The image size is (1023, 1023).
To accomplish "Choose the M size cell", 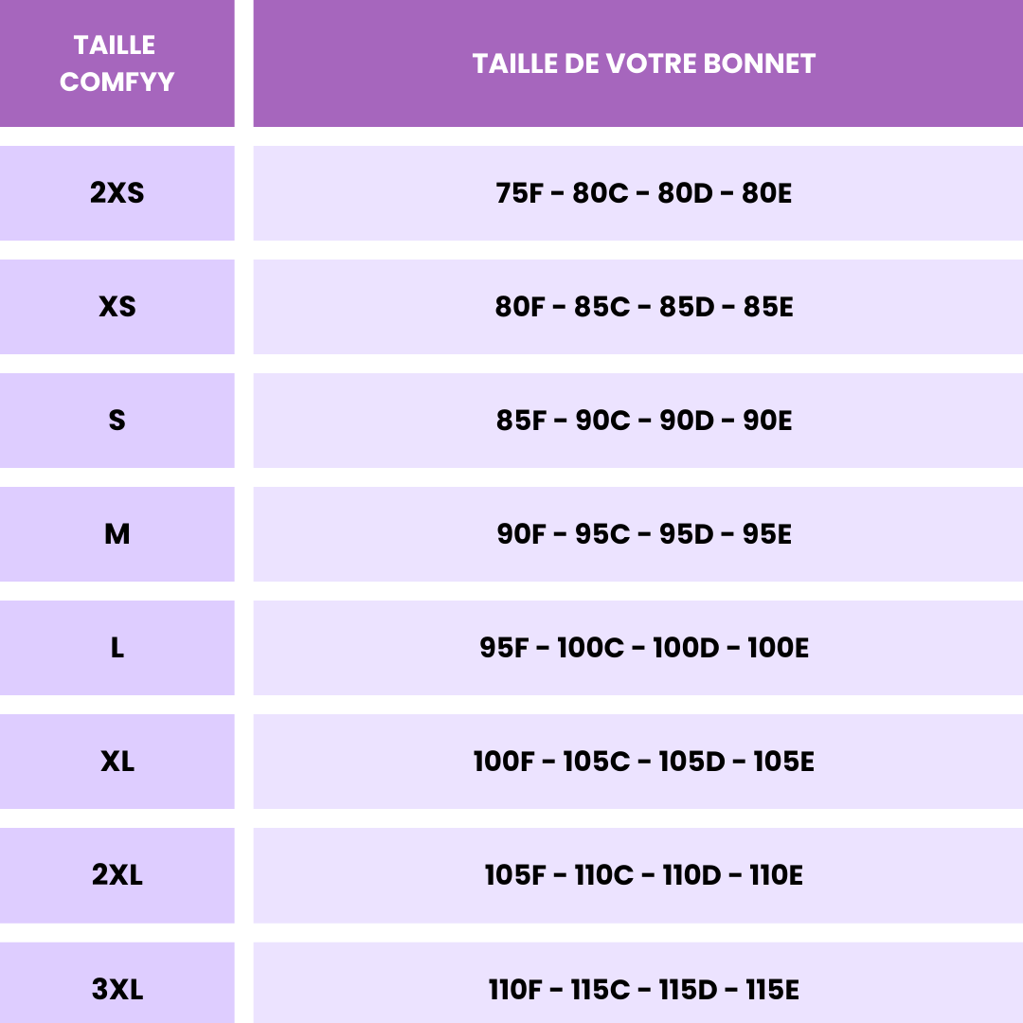I will pos(117,534).
